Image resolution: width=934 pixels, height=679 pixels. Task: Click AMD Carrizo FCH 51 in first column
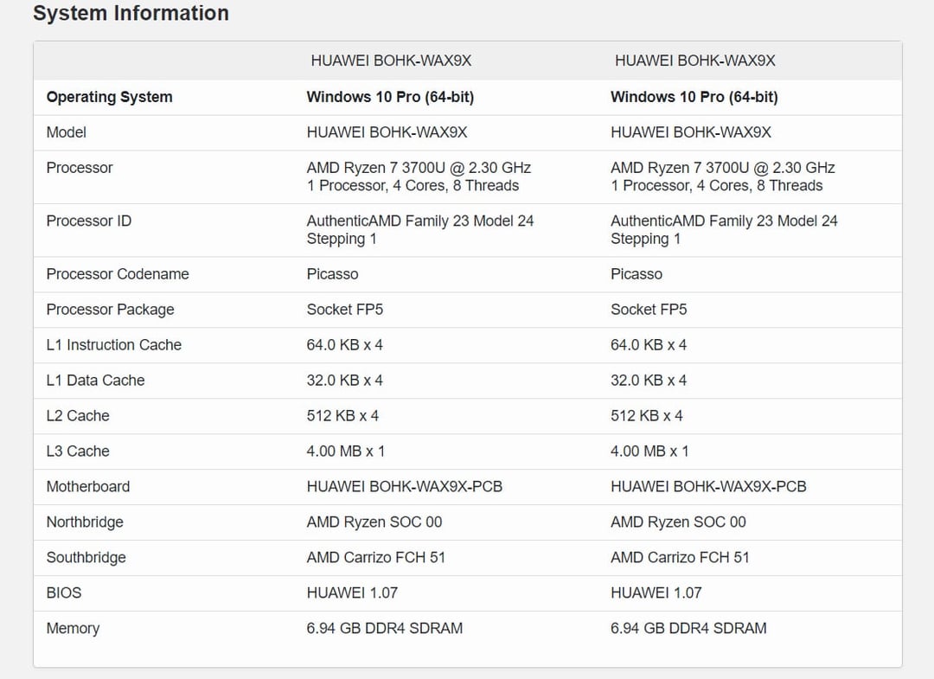(x=376, y=558)
